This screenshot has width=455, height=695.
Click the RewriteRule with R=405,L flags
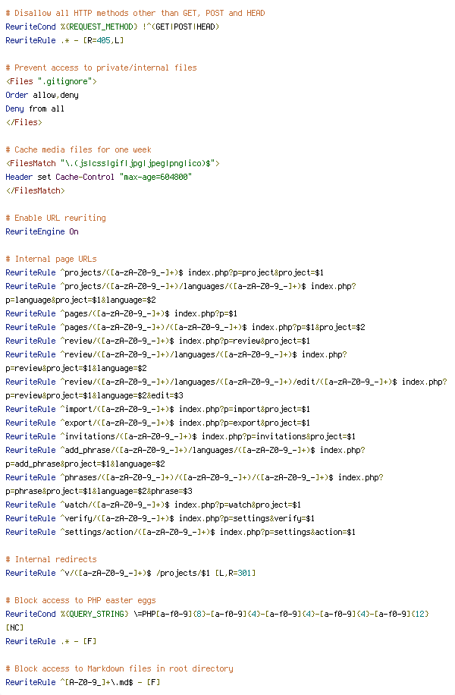point(64,41)
